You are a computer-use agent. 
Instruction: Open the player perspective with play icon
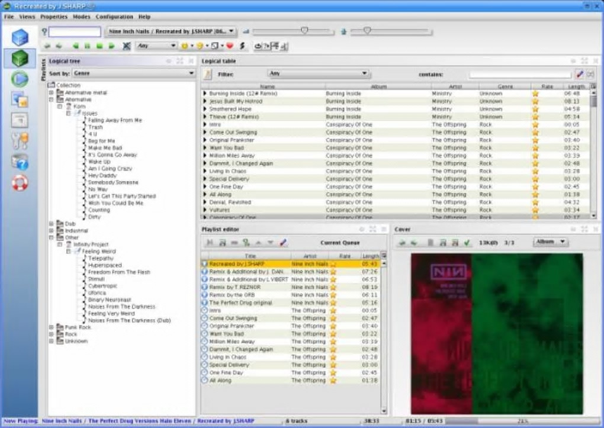[20, 79]
